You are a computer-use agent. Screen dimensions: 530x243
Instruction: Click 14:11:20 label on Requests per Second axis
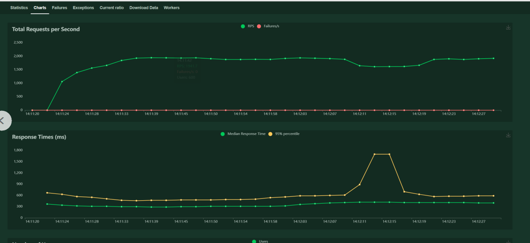pos(33,114)
